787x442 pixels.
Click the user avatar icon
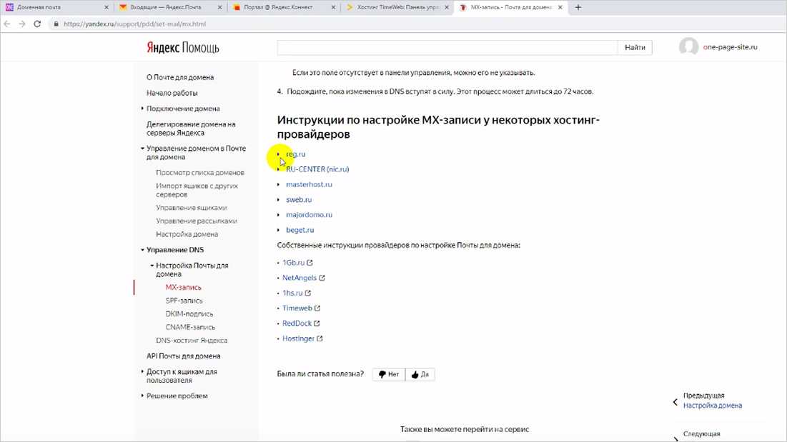pyautogui.click(x=688, y=46)
